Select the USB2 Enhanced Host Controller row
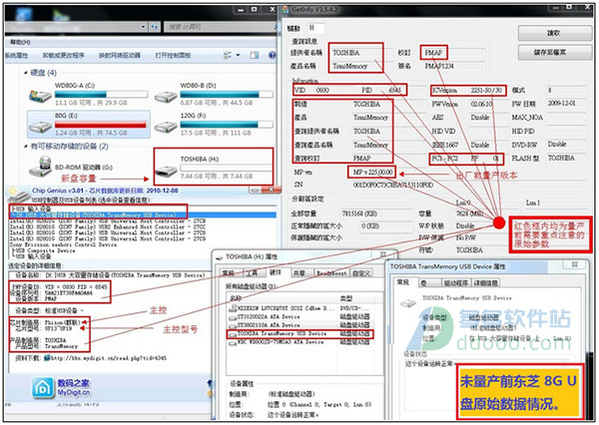This screenshot has height=425, width=599. (x=108, y=226)
